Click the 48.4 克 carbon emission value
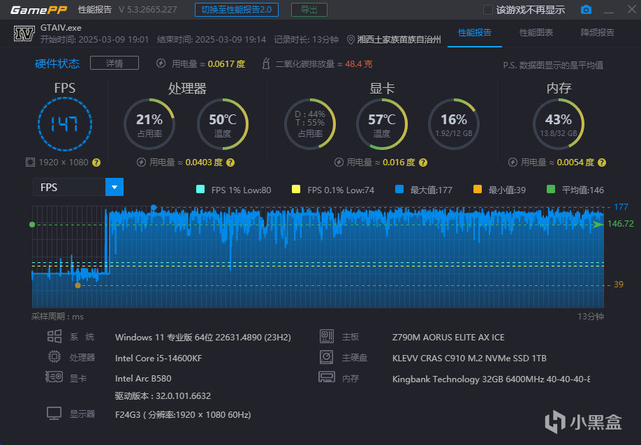The height and width of the screenshot is (445, 641). click(359, 63)
